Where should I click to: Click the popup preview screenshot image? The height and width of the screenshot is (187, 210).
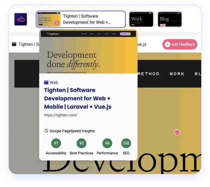pos(88,52)
